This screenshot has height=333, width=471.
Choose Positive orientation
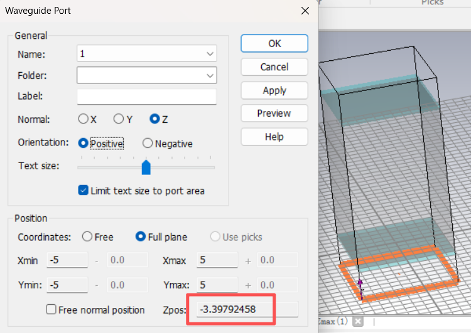pyautogui.click(x=83, y=143)
